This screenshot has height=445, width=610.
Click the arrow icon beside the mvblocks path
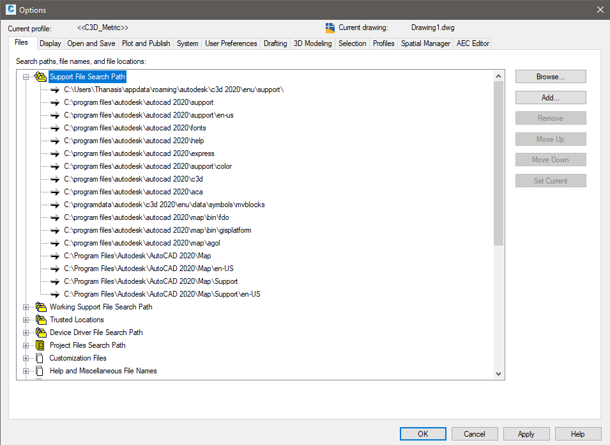tap(54, 205)
